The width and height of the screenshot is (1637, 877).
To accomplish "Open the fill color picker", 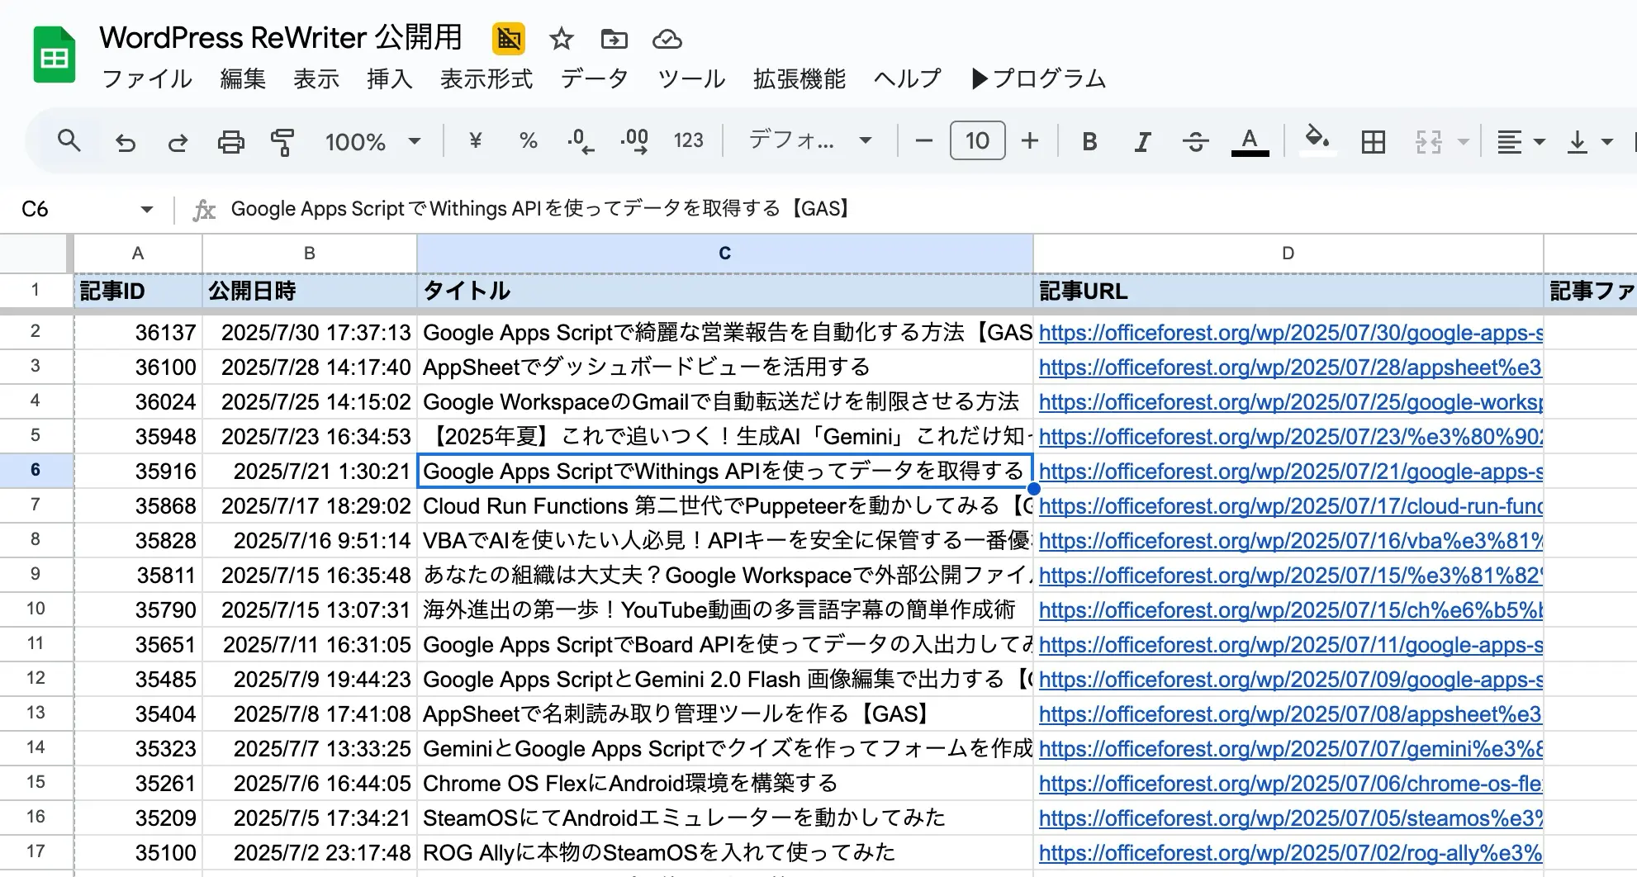I will click(x=1317, y=140).
